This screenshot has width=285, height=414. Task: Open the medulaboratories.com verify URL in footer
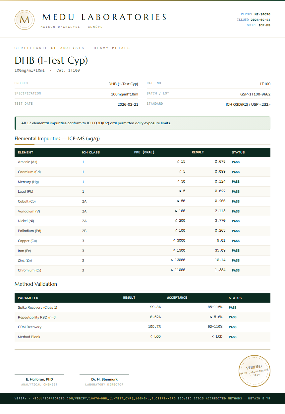coord(104,398)
